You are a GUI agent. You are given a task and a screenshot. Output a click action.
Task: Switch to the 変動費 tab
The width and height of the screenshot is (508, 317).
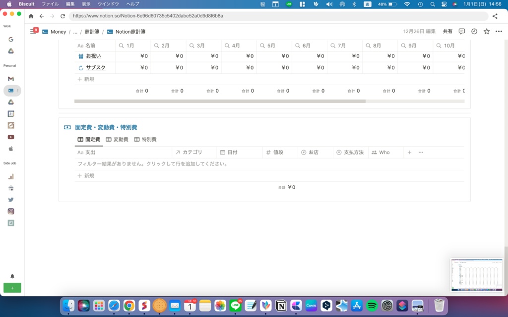[x=117, y=139]
